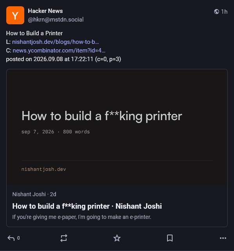Open the bold preview title by Nishant Joshi
This screenshot has width=234, height=251.
pos(87,206)
